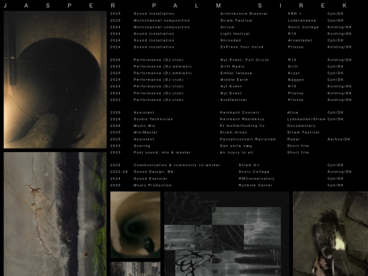Click the 'Arnestedet' venue text
The width and height of the screenshot is (368, 276).
[x=300, y=40]
